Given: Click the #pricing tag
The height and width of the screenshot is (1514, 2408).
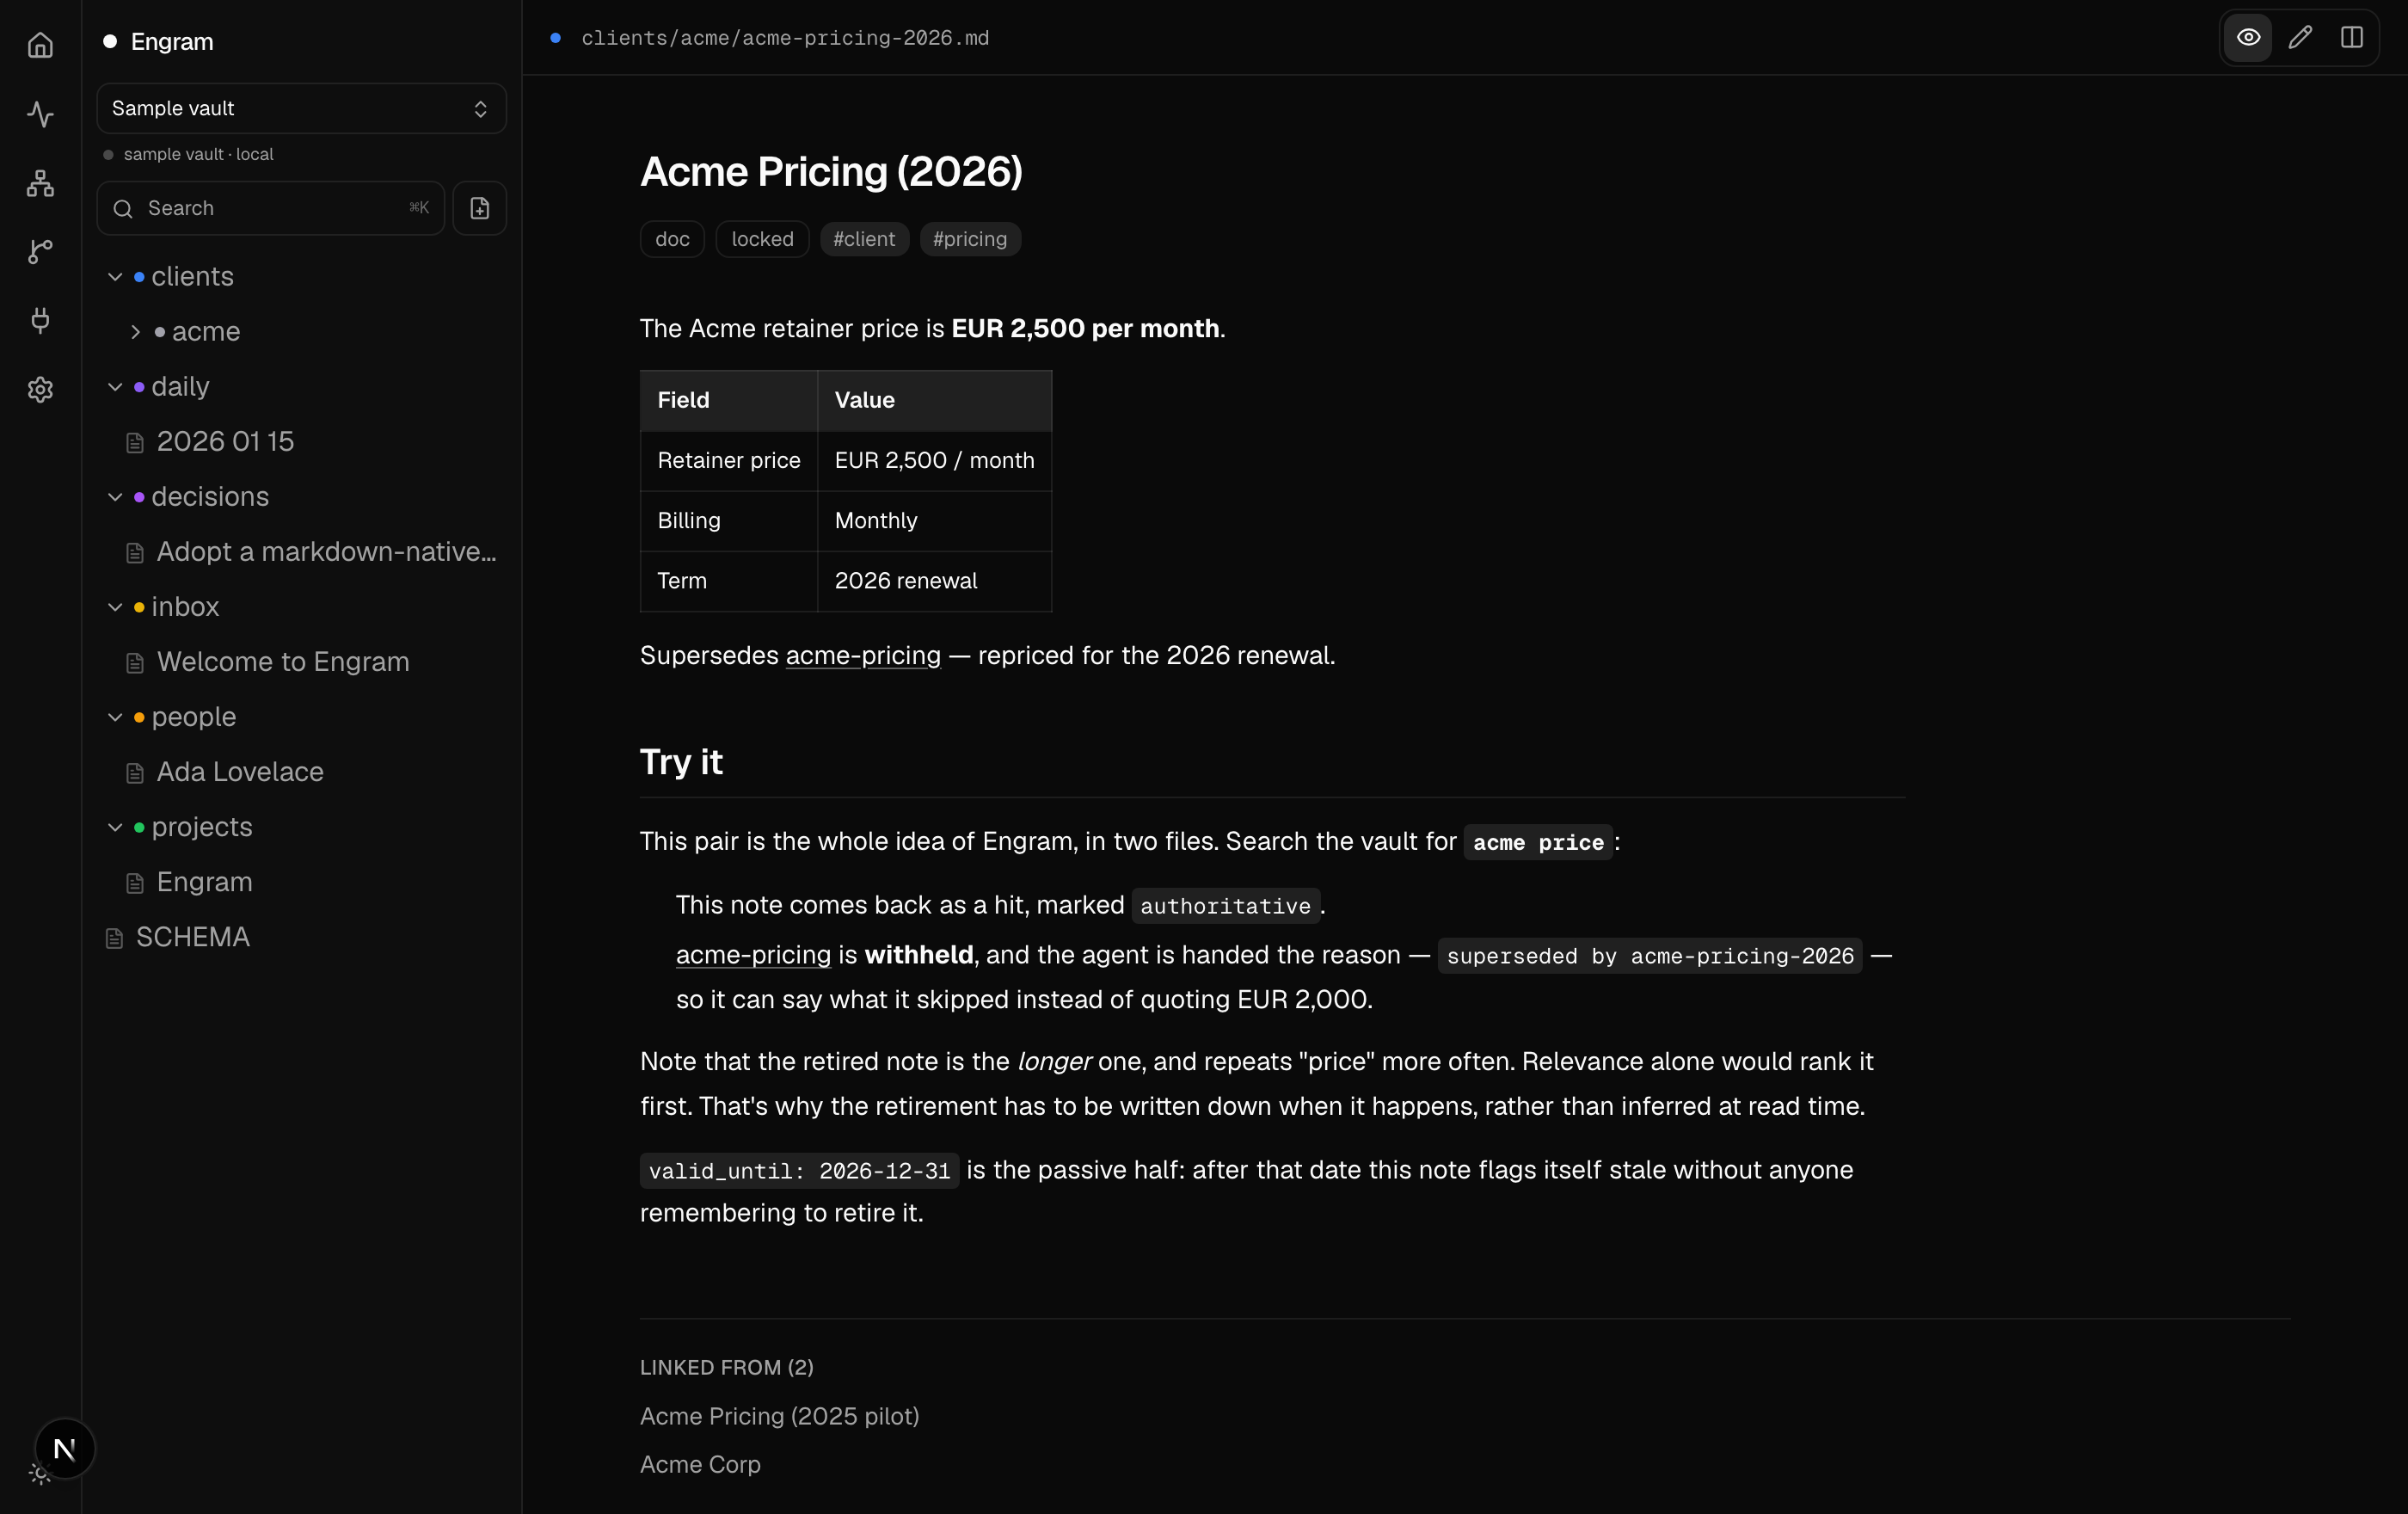Looking at the screenshot, I should point(970,239).
